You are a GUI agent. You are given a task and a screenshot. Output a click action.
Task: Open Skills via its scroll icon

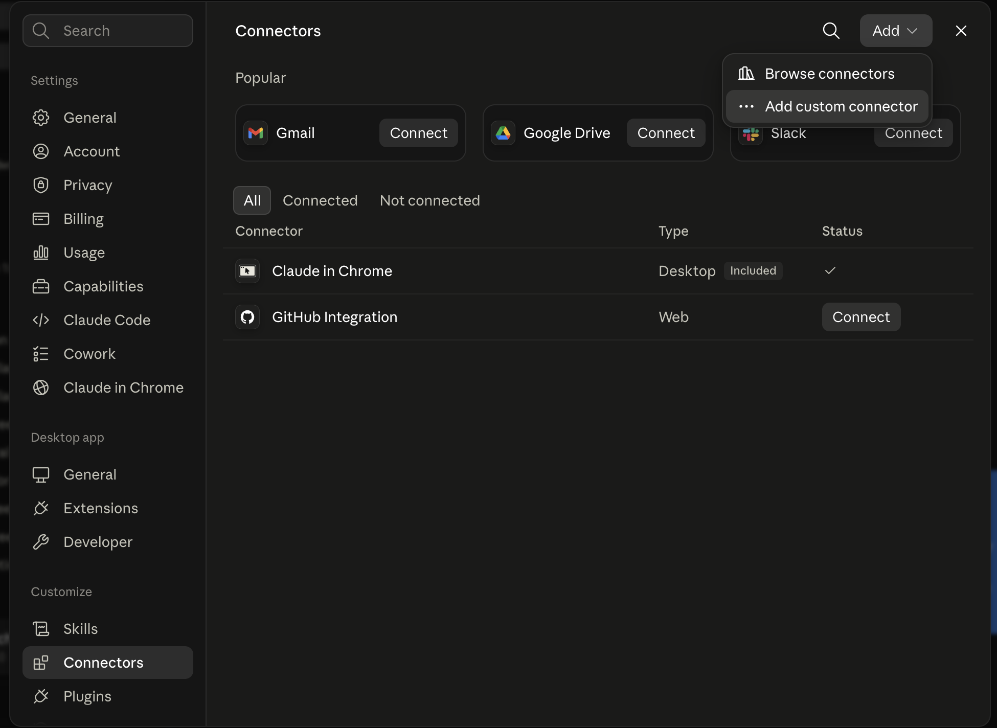(x=41, y=629)
